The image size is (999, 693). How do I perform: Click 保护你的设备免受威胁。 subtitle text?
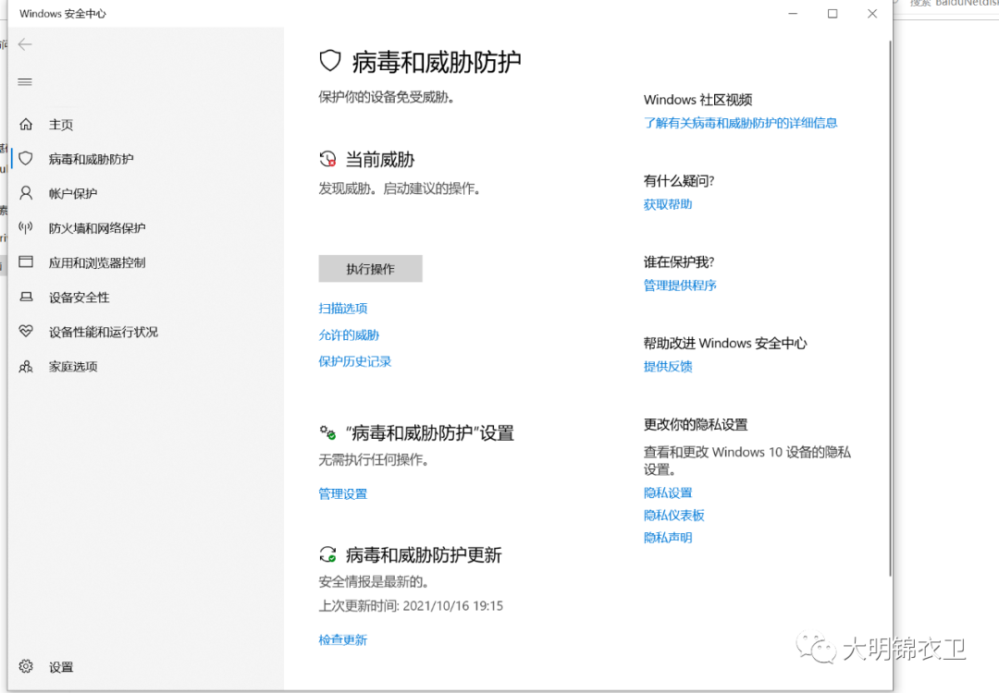[x=386, y=97]
